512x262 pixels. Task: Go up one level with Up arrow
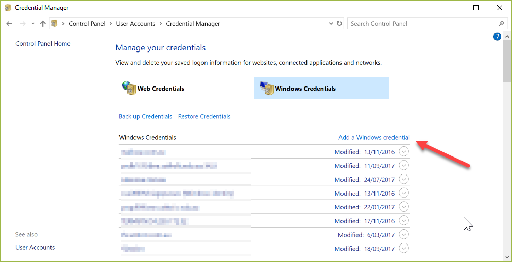click(42, 24)
